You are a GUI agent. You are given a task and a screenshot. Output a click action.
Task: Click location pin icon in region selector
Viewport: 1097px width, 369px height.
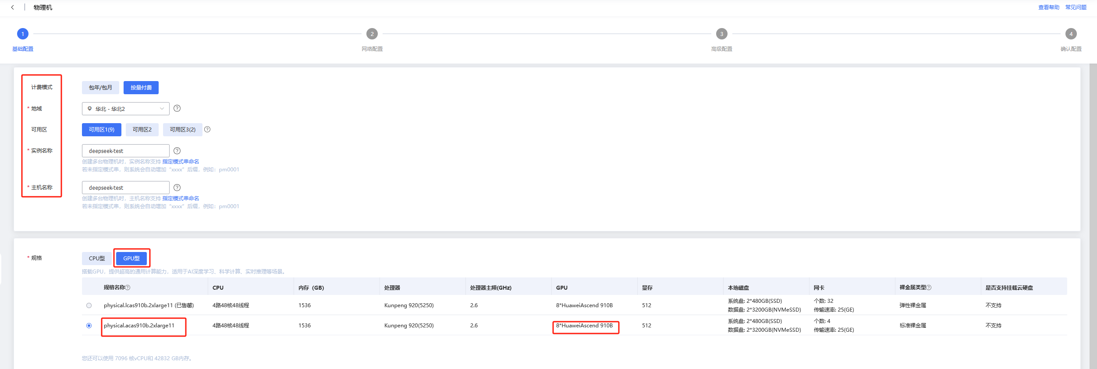pyautogui.click(x=90, y=109)
